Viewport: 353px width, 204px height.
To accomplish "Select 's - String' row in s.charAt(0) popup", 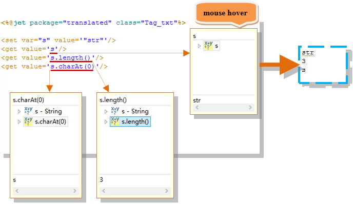I will (43, 111).
